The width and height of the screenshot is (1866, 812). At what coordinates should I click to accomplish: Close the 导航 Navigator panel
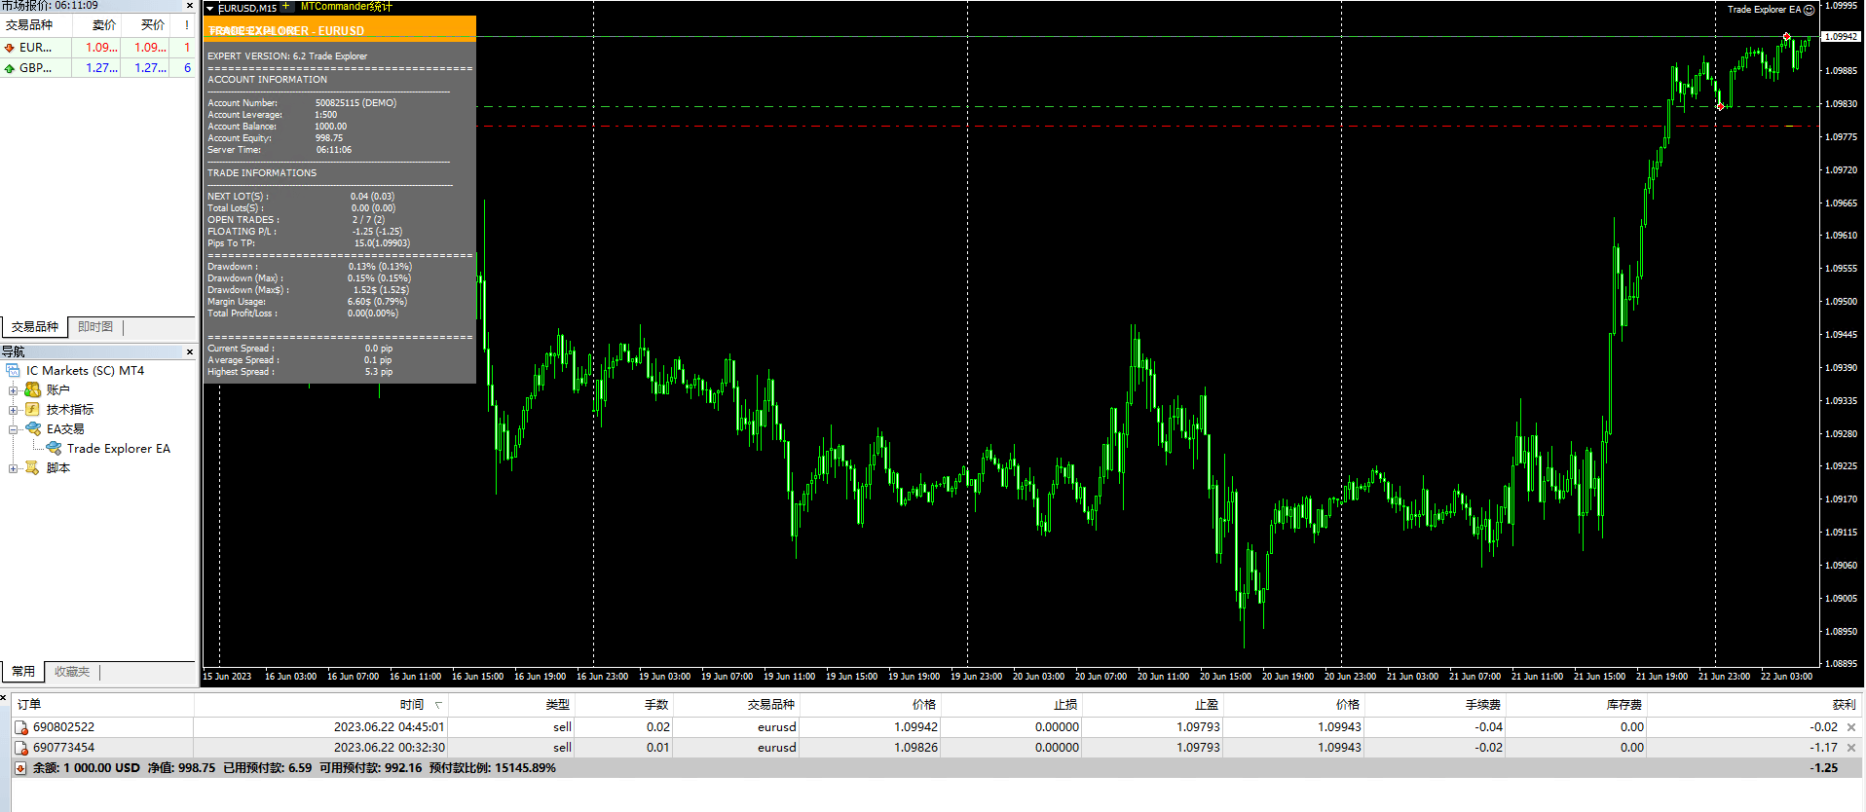(x=189, y=351)
